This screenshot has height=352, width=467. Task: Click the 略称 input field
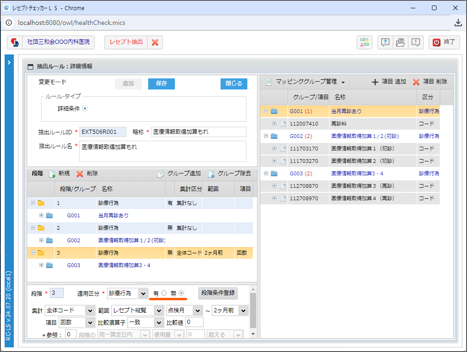[x=198, y=132]
